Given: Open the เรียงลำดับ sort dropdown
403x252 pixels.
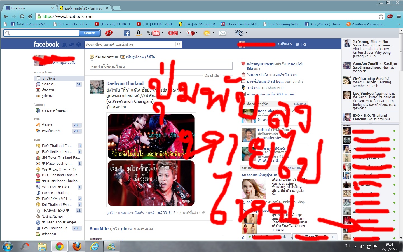Looking at the screenshot, I should tap(213, 76).
